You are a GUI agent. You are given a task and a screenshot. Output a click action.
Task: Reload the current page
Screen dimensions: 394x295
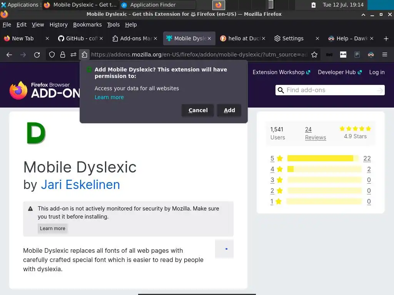[37, 55]
